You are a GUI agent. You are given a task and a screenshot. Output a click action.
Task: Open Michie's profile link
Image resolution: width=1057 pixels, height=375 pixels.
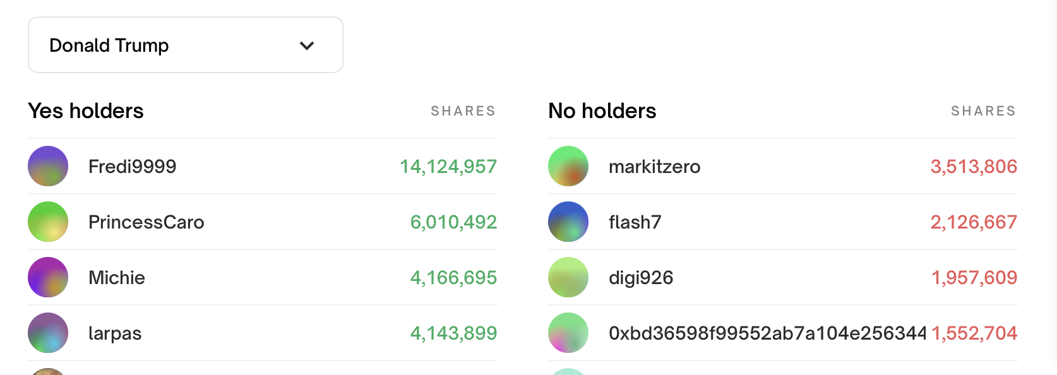point(117,278)
